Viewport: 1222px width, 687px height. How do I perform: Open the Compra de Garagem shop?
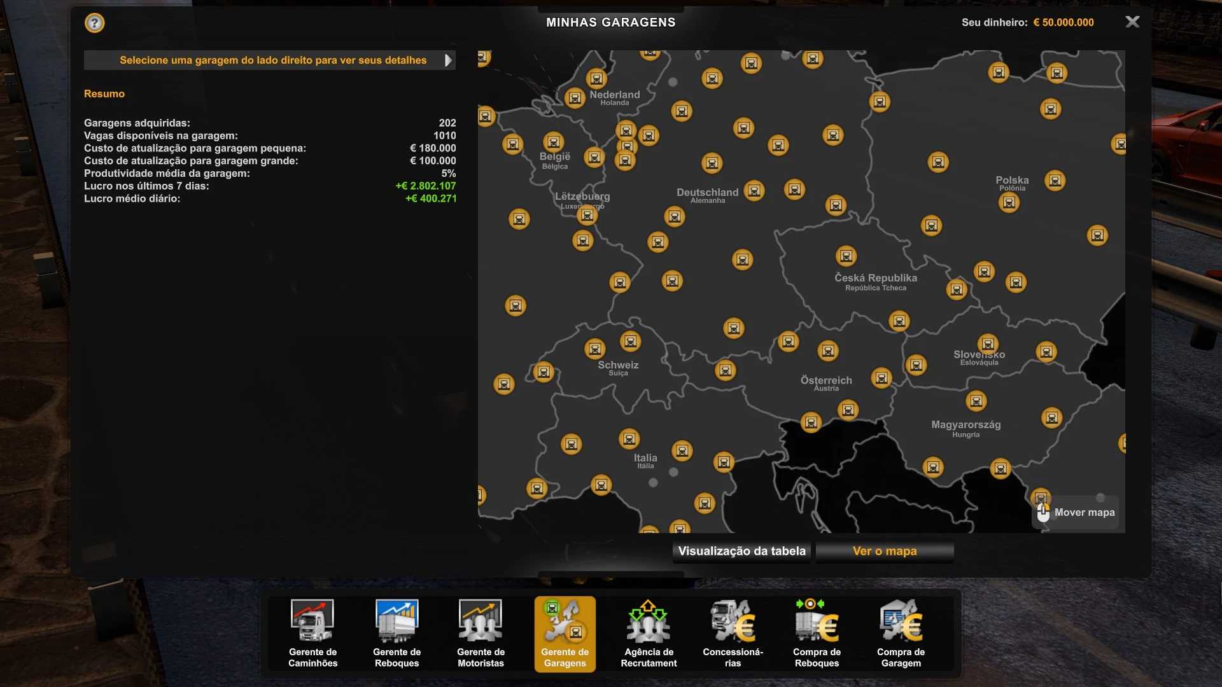click(901, 634)
